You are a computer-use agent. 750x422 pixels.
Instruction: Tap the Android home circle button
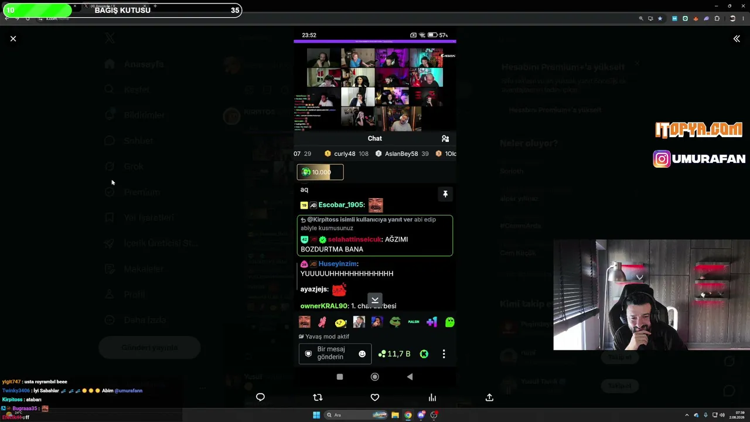(375, 377)
